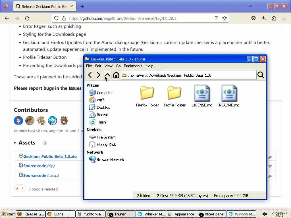Click the reaction emoji count button
The image size is (291, 218).
pyautogui.click(x=20, y=189)
